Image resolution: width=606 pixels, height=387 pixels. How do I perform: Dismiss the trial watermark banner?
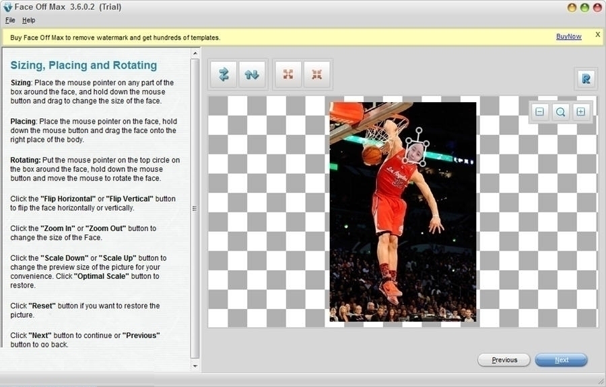(x=597, y=34)
